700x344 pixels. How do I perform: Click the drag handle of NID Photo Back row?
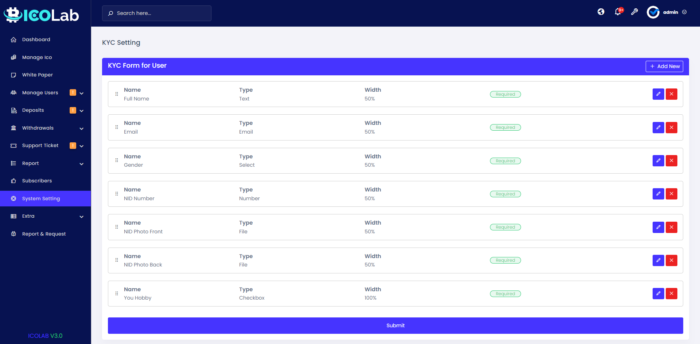(117, 260)
